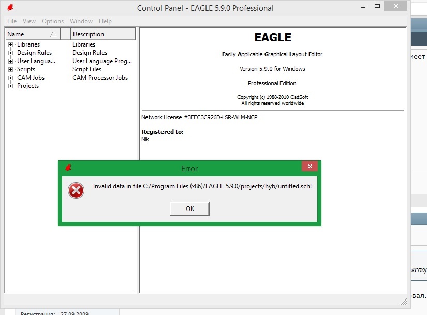Close the Error dialog with X
Screen dimensions: 427x315
click(310, 167)
